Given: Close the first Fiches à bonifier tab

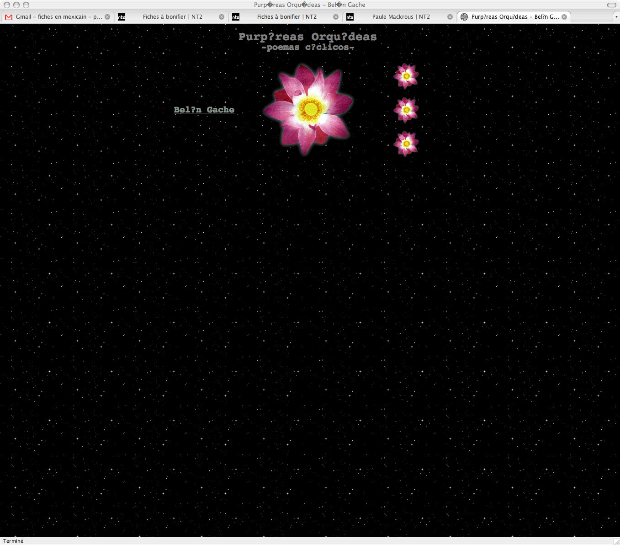Looking at the screenshot, I should [x=222, y=17].
